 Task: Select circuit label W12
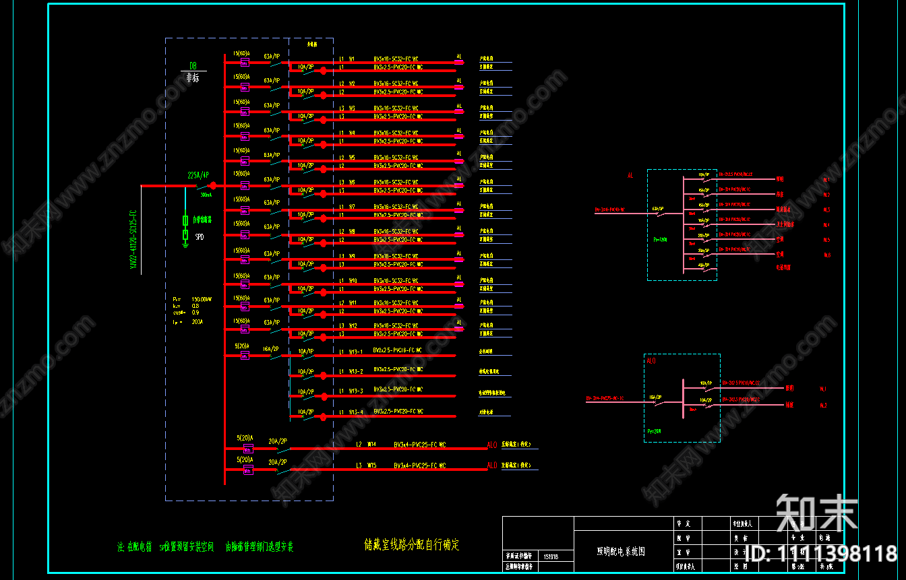click(x=353, y=326)
